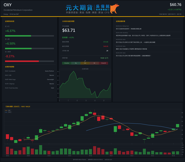Click the 04/13 UBS rating row
185x162 pixels.
click(30, 75)
